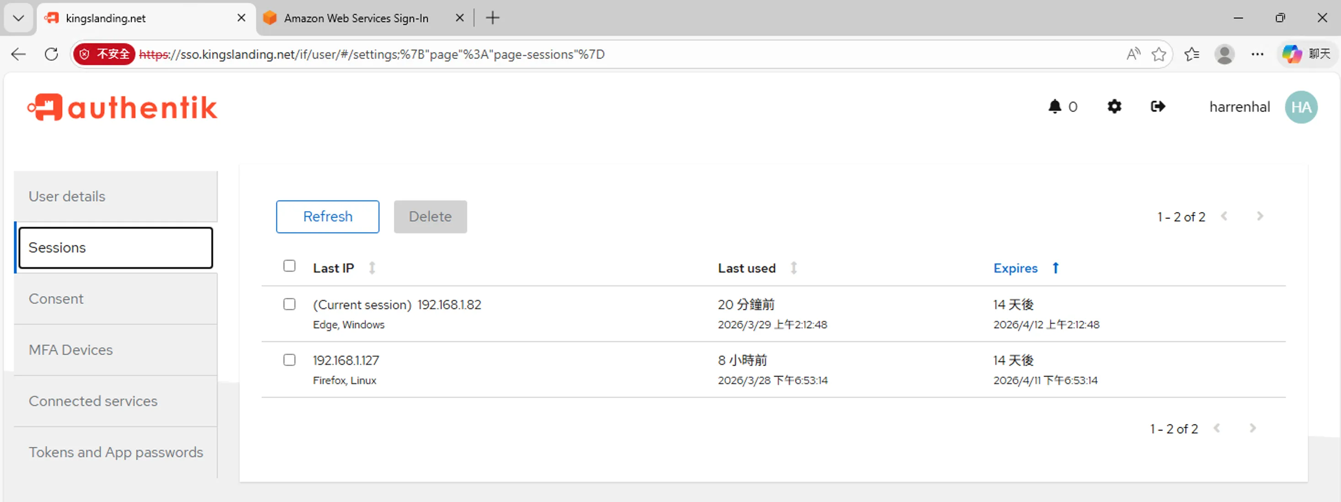Viewport: 1341px width, 502px height.
Task: Click the (Current session) 192.168.1.82 text
Action: [397, 304]
